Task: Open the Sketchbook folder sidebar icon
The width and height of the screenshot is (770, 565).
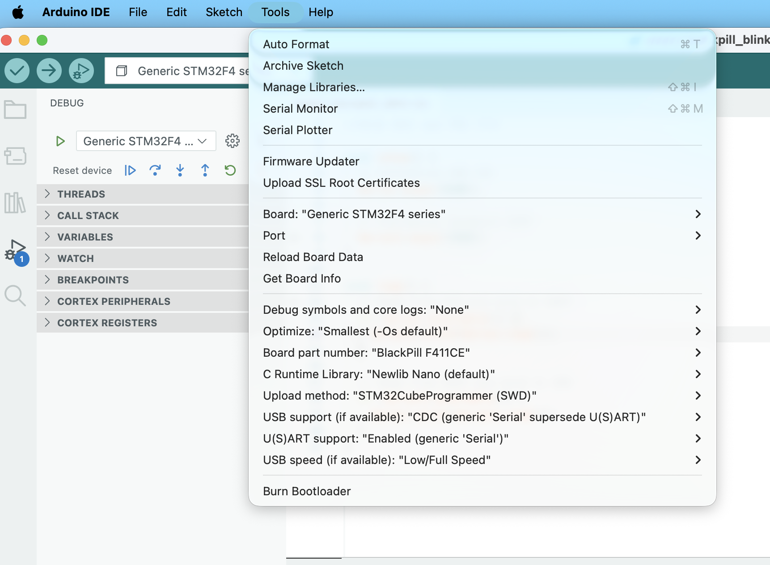Action: point(15,109)
